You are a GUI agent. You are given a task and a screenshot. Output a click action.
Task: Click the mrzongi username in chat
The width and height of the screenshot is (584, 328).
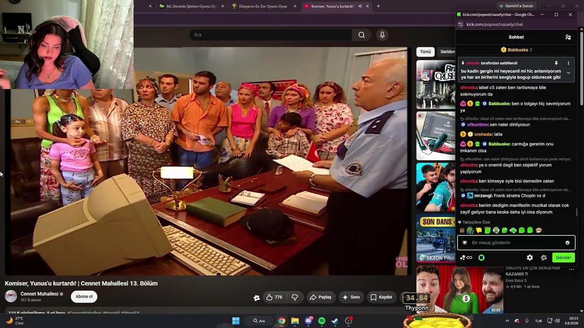coord(484,196)
